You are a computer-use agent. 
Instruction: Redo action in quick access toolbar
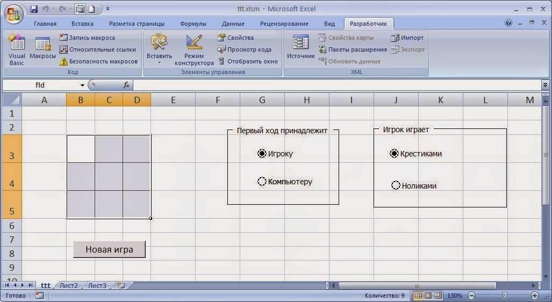pos(63,9)
